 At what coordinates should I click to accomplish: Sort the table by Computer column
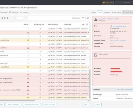[67, 24]
